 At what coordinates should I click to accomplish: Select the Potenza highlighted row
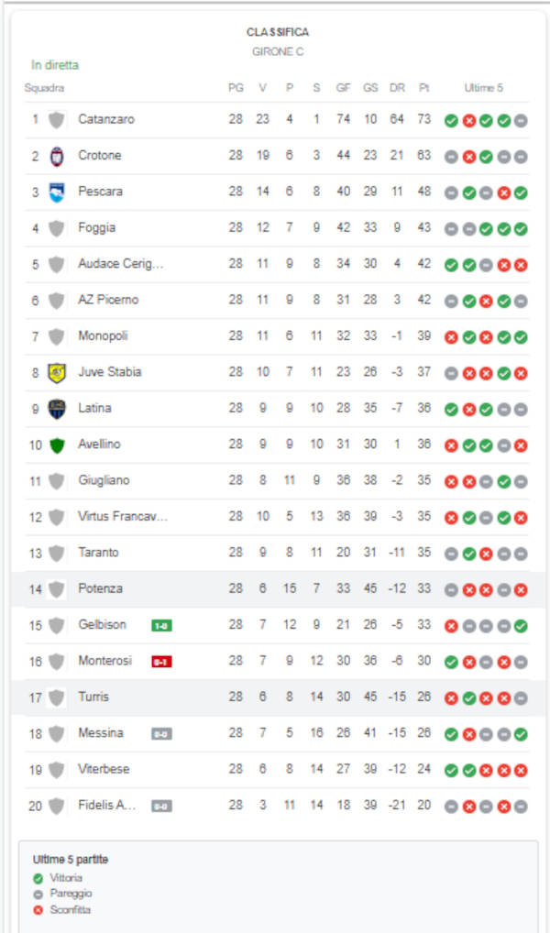tap(275, 588)
